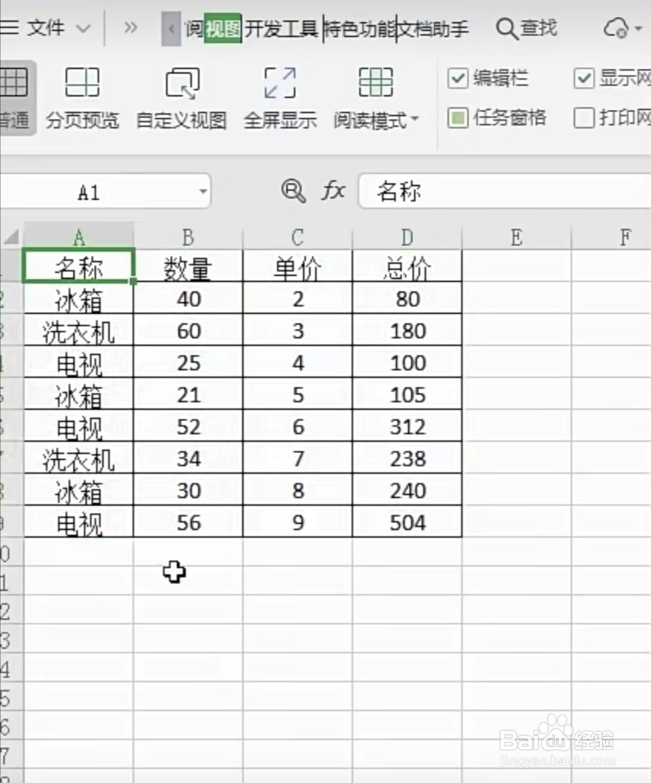Expand the 阅读模式 dropdown arrow
The width and height of the screenshot is (651, 783).
click(x=414, y=119)
